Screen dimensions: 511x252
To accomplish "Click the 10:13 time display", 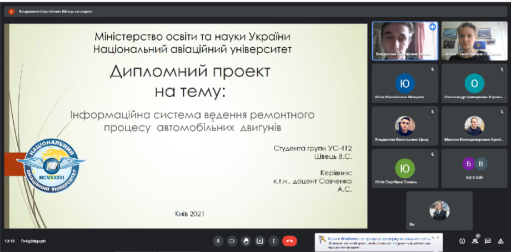I will (9, 241).
